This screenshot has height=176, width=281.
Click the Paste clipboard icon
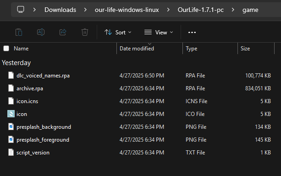click(x=19, y=32)
